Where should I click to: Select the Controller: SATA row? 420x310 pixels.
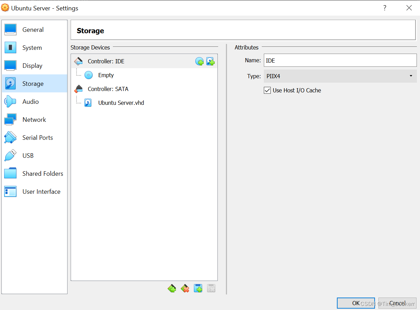[144, 89]
